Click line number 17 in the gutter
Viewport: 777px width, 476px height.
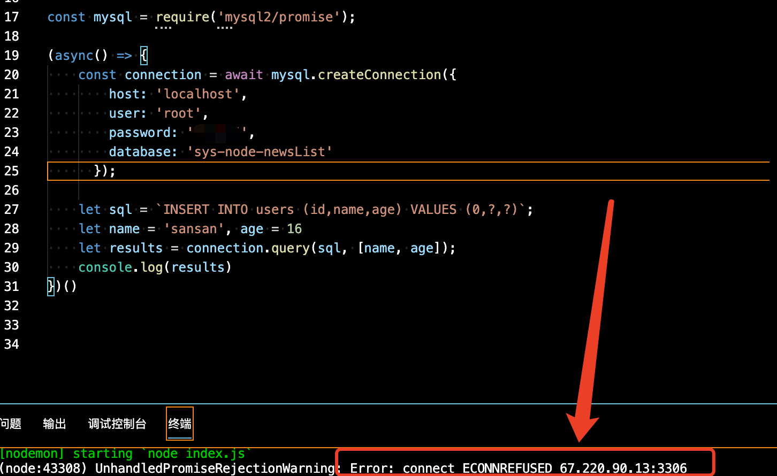[11, 17]
